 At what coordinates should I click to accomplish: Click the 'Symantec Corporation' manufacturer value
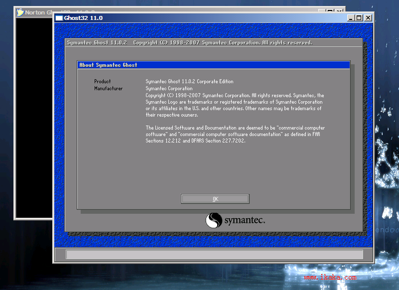[x=169, y=88]
